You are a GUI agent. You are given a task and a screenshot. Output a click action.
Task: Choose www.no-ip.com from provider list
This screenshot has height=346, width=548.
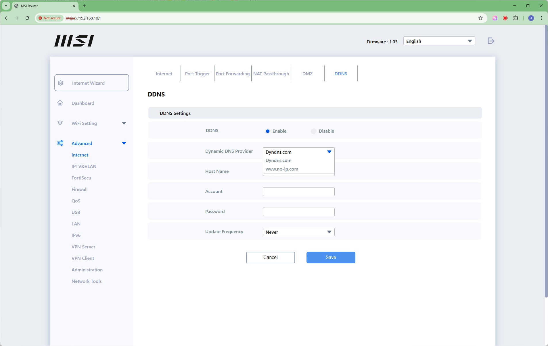282,169
